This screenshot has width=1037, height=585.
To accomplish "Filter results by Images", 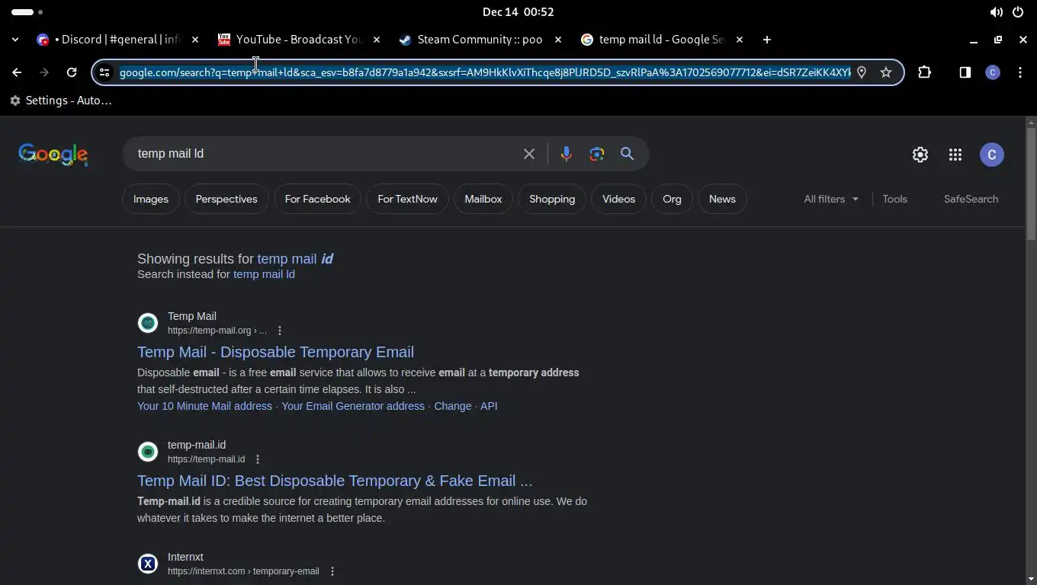I will 151,199.
